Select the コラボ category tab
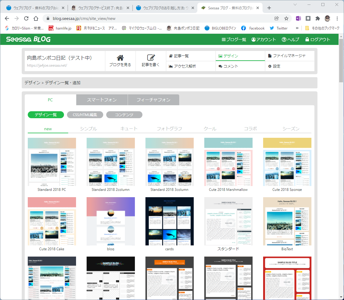The height and width of the screenshot is (300, 344). pos(250,129)
